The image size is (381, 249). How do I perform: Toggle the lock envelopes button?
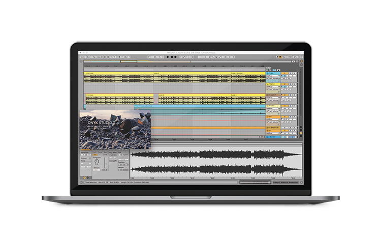tap(278, 70)
